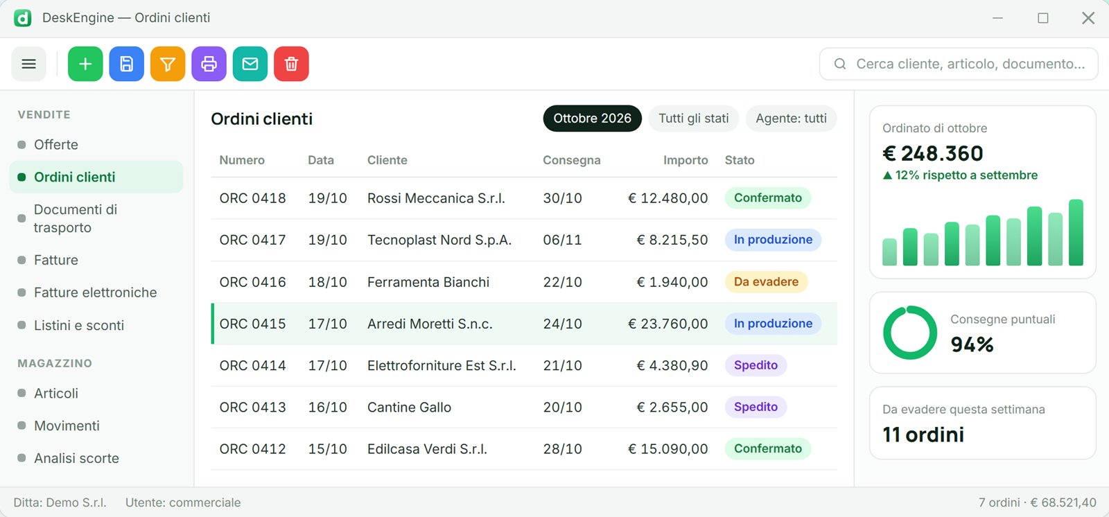Viewport: 1109px width, 517px height.
Task: Send by email using the envelope icon
Action: tap(250, 64)
